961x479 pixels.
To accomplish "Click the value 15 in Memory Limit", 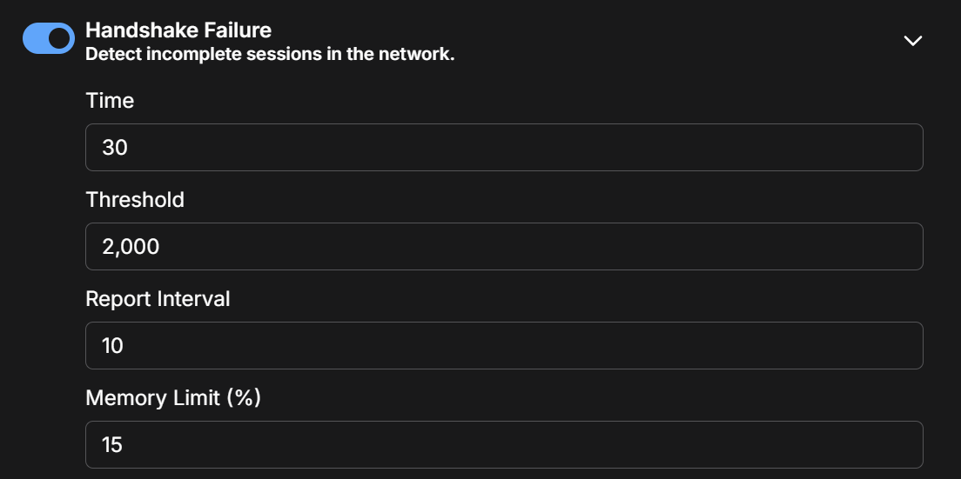I will (113, 445).
